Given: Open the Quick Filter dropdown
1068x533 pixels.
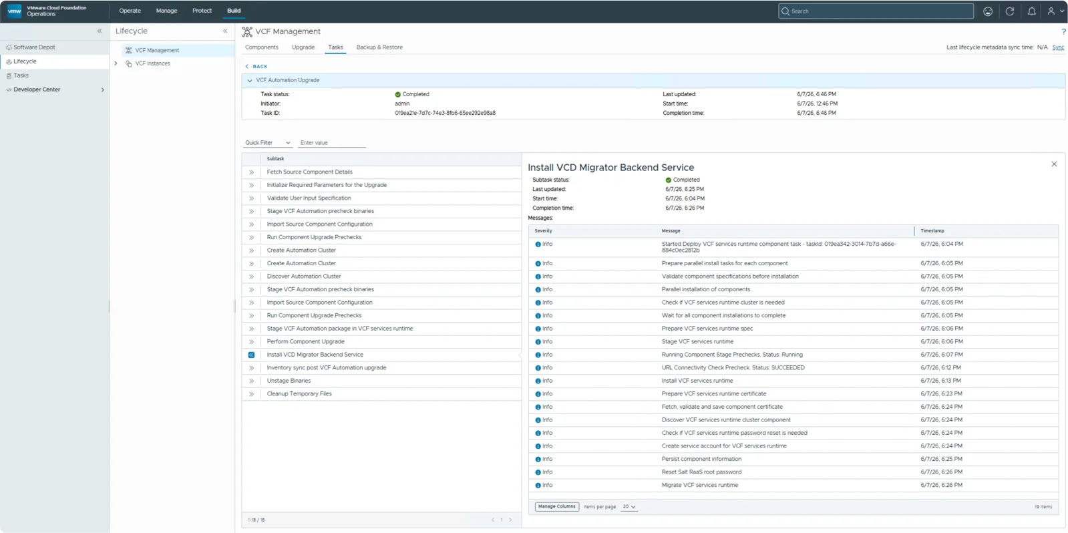Looking at the screenshot, I should tap(268, 143).
